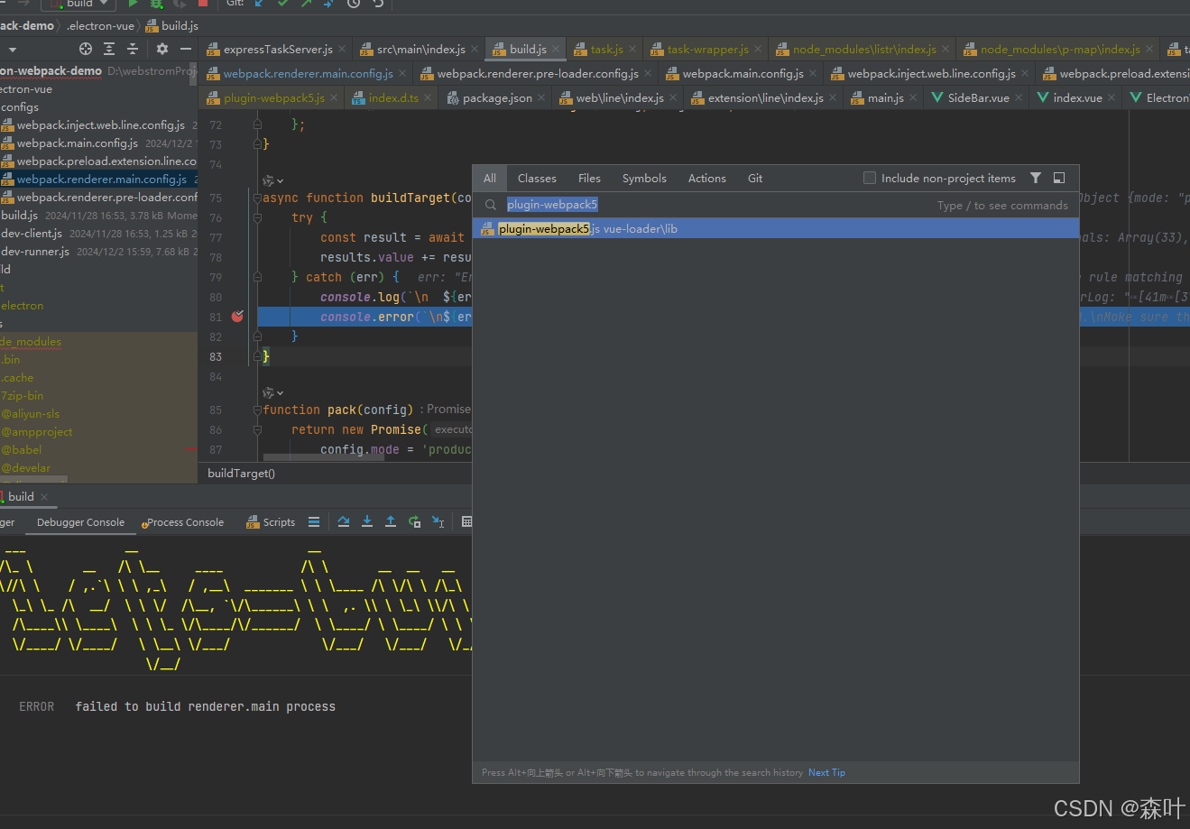Click the Step Over debugger icon

[x=344, y=521]
